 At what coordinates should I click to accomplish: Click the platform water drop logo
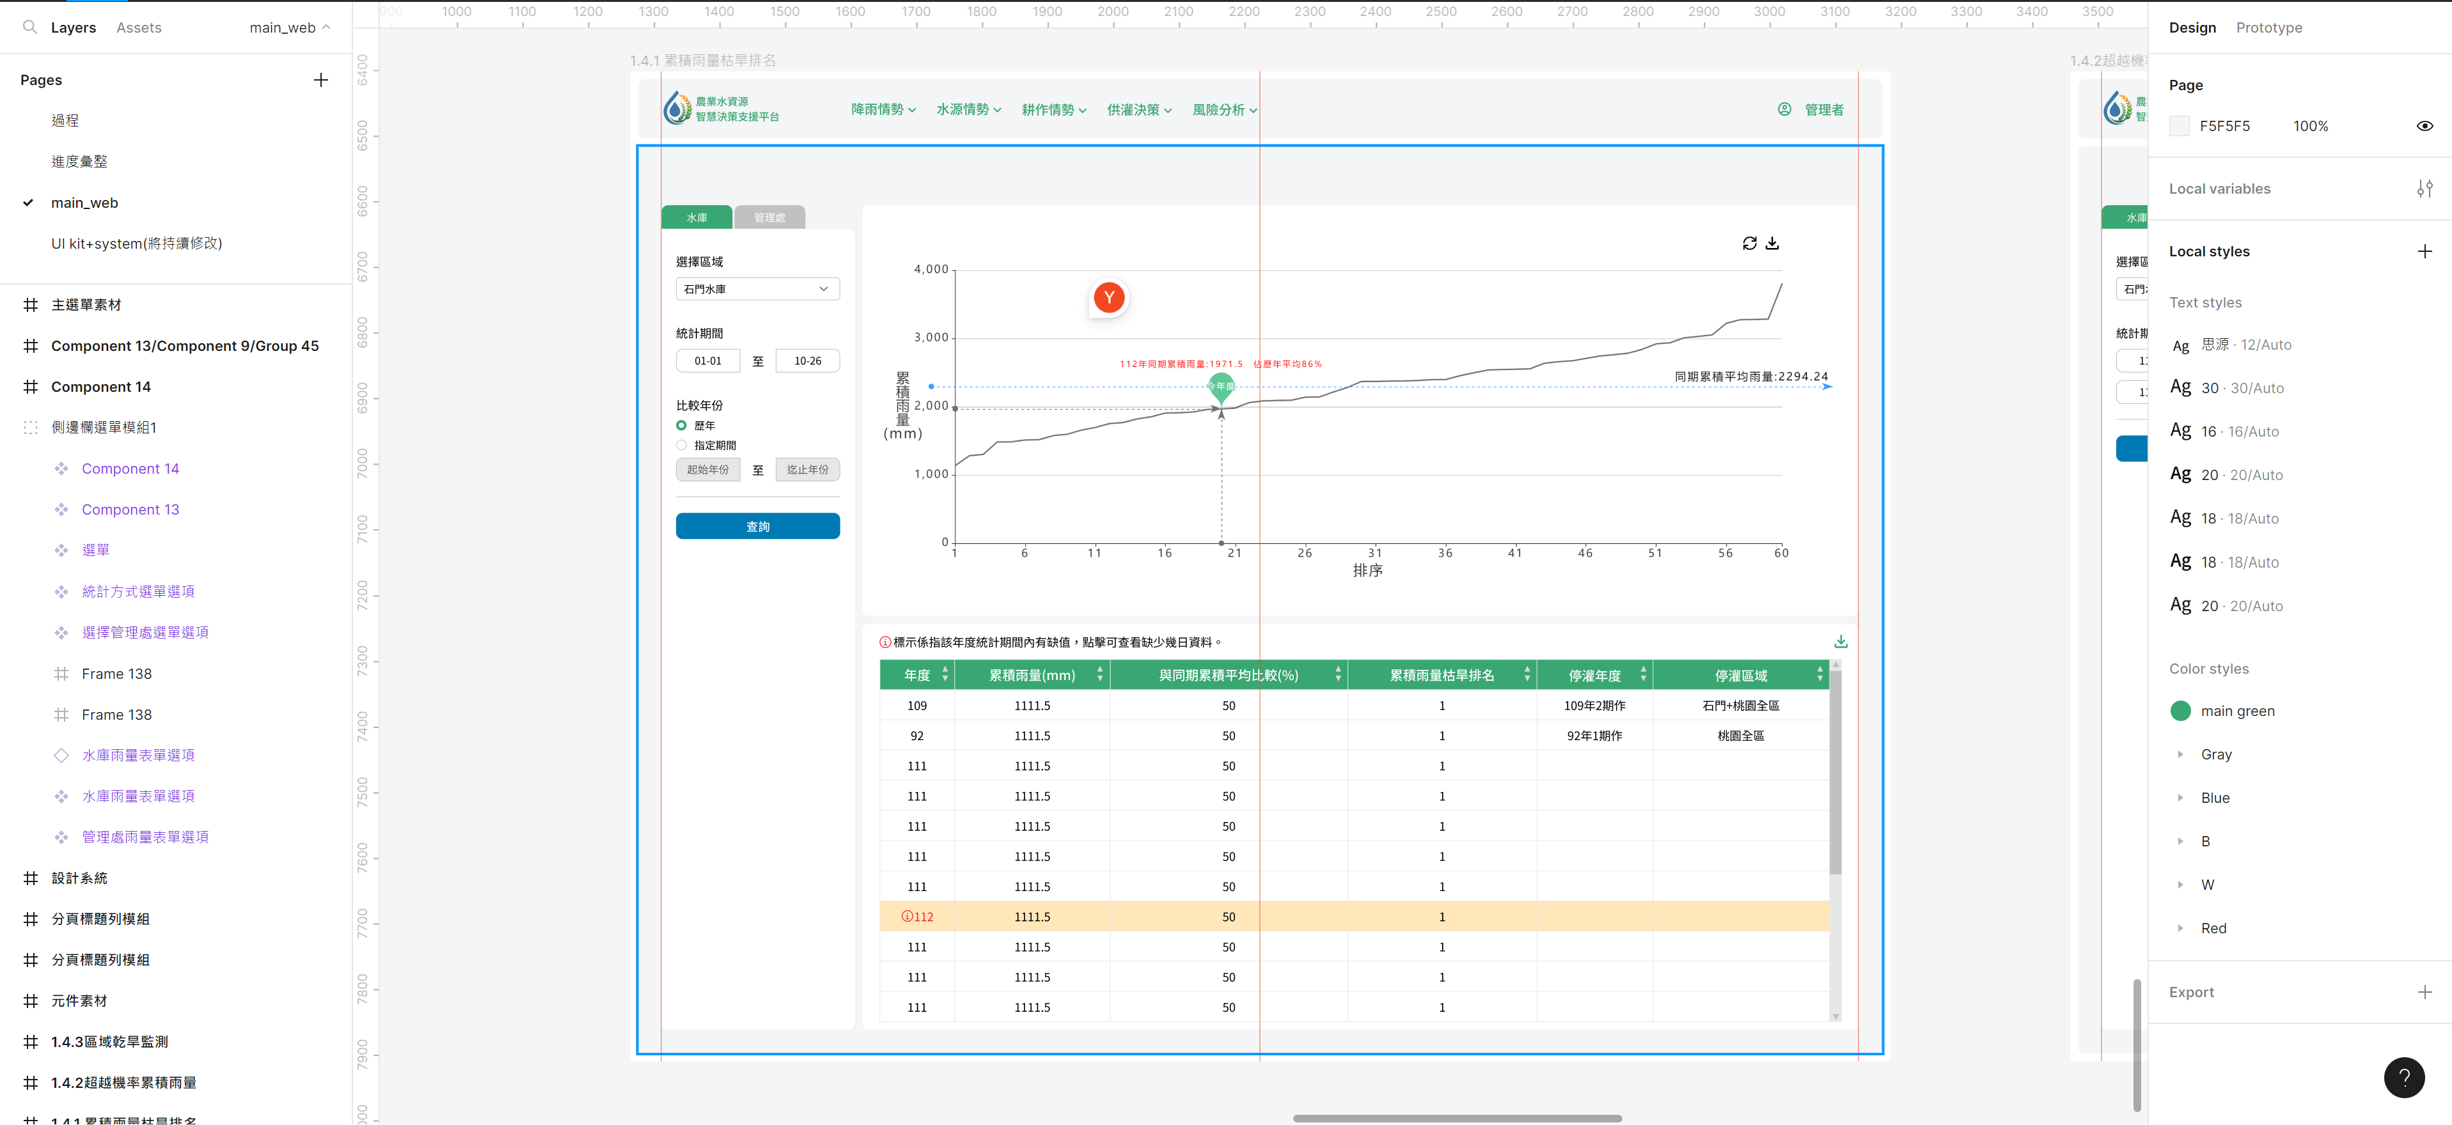(677, 107)
